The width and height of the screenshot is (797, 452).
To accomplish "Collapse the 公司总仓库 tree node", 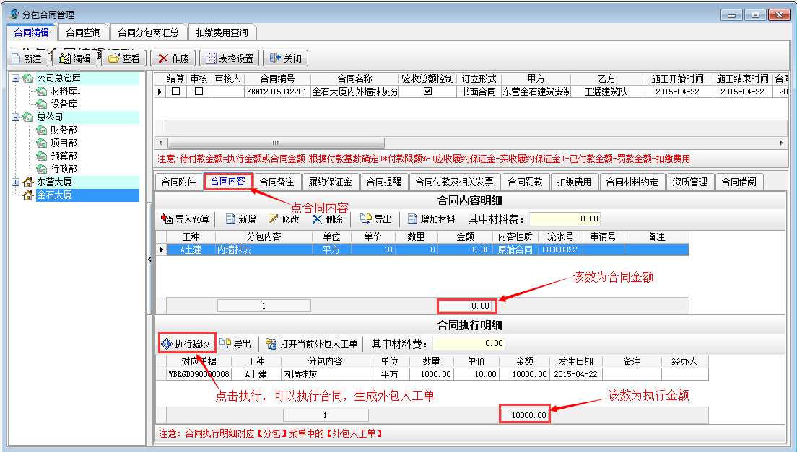I will coord(16,78).
